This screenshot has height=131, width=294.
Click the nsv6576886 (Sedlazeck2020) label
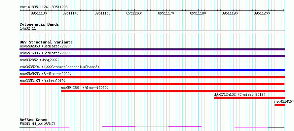coord(46,53)
